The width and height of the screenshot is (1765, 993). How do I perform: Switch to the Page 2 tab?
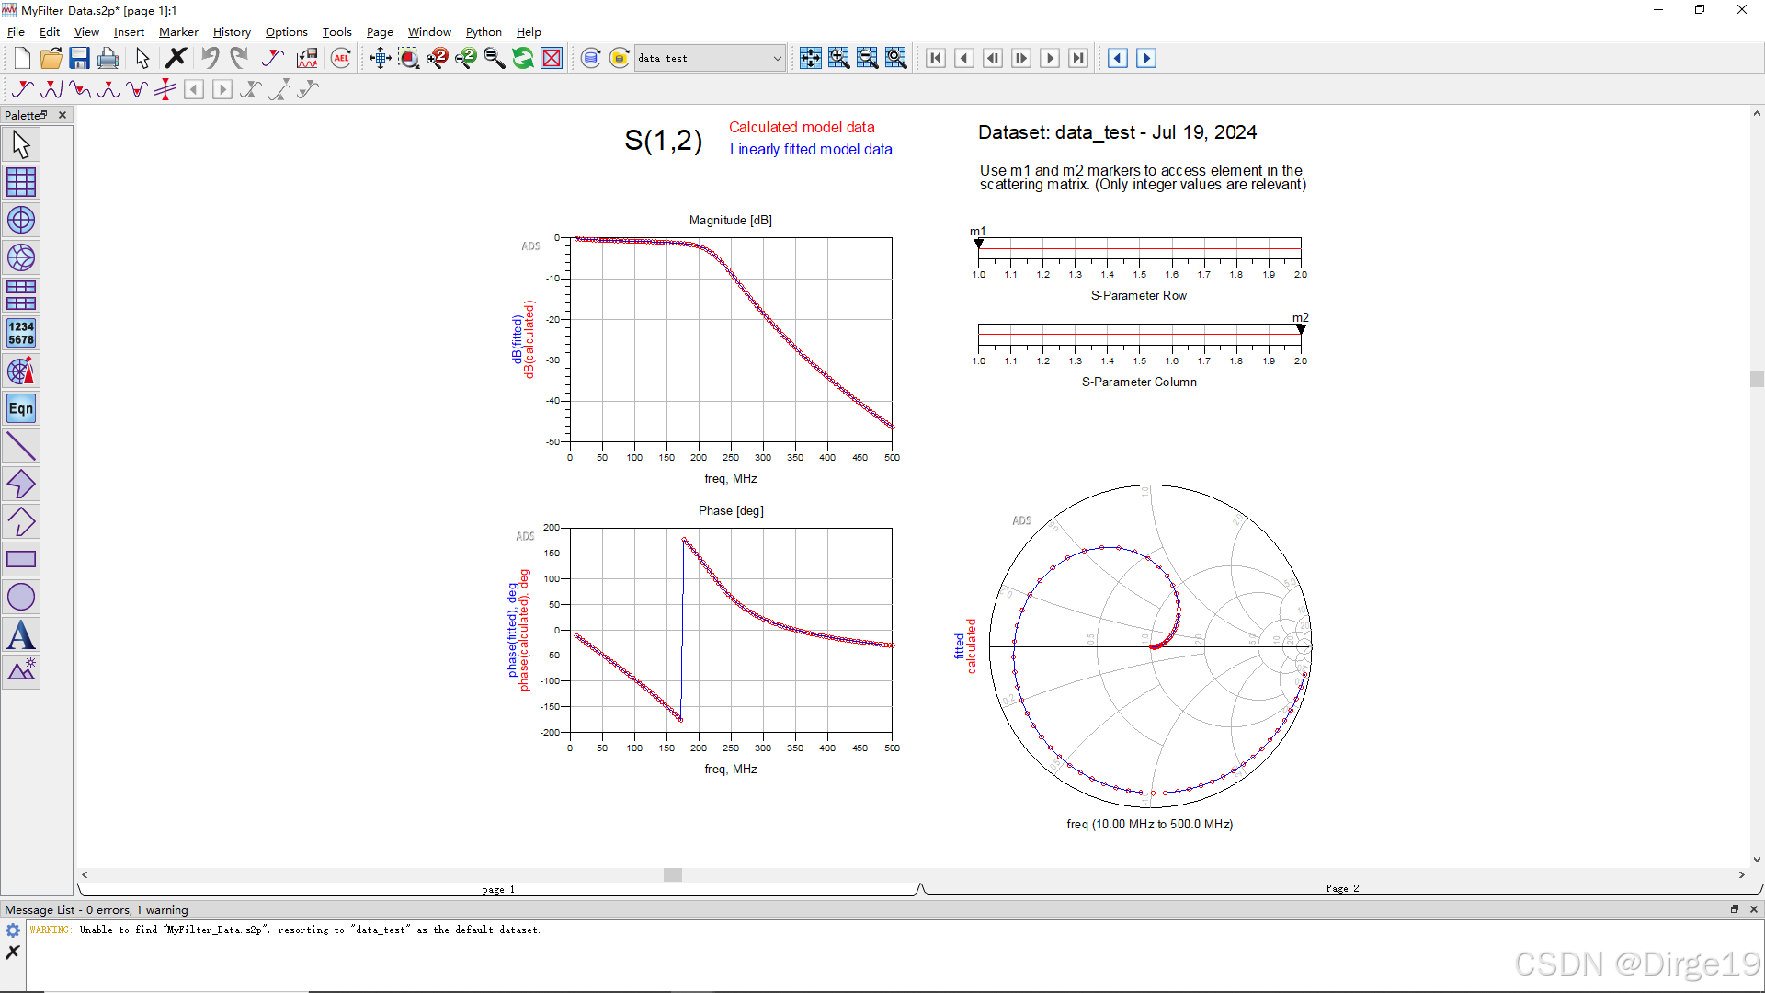[x=1343, y=888]
